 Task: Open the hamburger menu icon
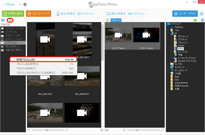click(202, 14)
